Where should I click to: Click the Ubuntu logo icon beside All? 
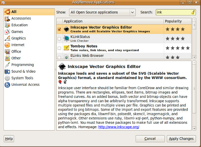click(7, 12)
